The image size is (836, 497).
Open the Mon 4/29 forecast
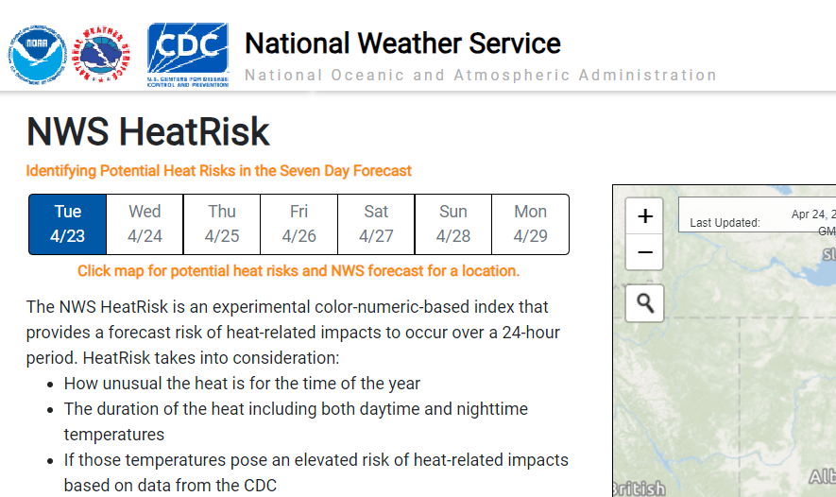(x=531, y=224)
